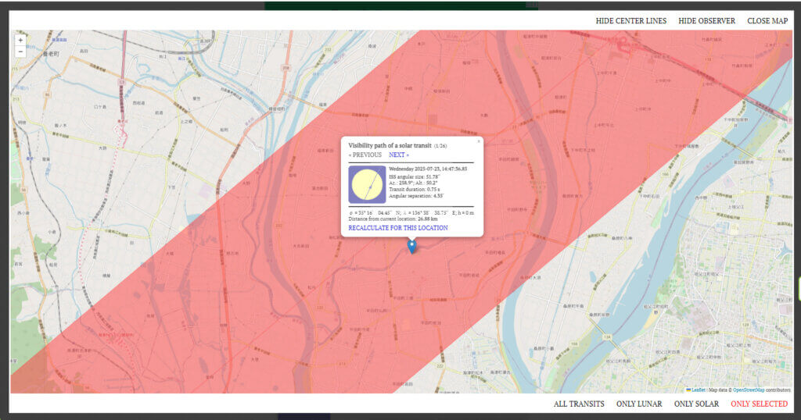The height and width of the screenshot is (420, 801).
Task: Click the 'Transit duration: 0.75 s' text
Action: tap(415, 190)
